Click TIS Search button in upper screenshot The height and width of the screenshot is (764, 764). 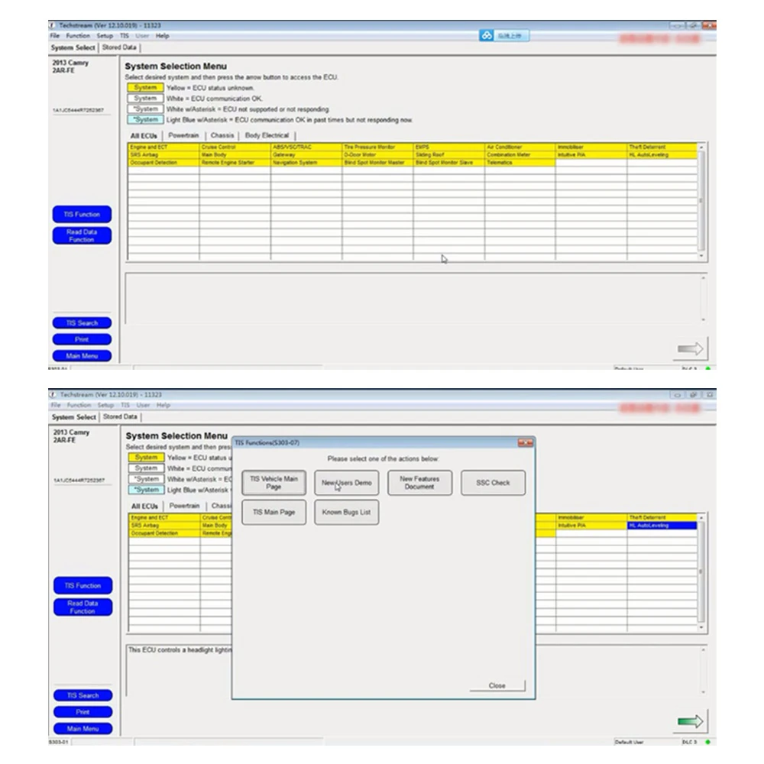pyautogui.click(x=82, y=323)
